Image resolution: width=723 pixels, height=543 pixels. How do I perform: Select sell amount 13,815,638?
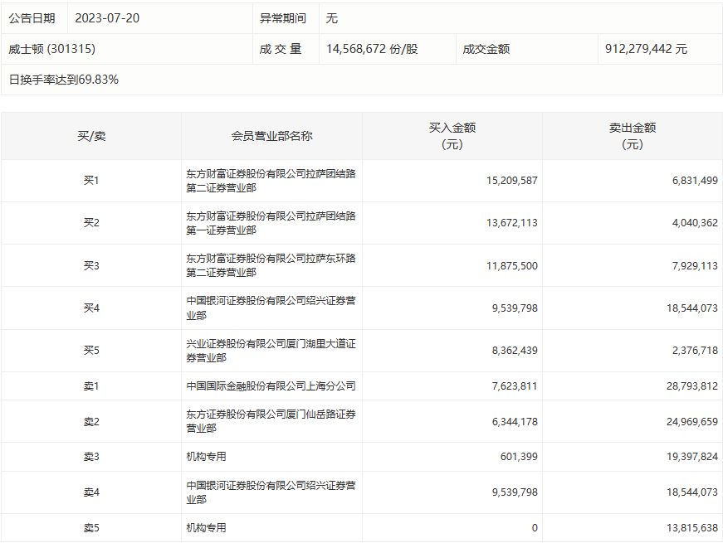point(692,528)
